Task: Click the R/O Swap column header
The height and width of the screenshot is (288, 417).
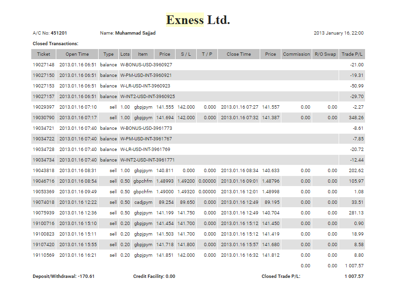Action: [x=325, y=54]
